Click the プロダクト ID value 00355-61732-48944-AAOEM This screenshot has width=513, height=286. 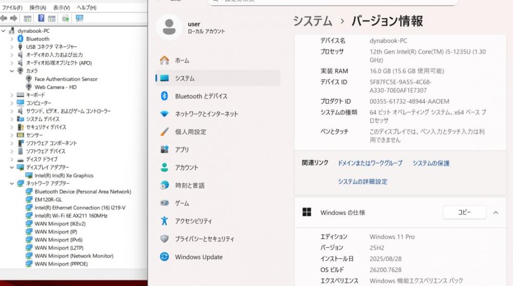tap(409, 101)
